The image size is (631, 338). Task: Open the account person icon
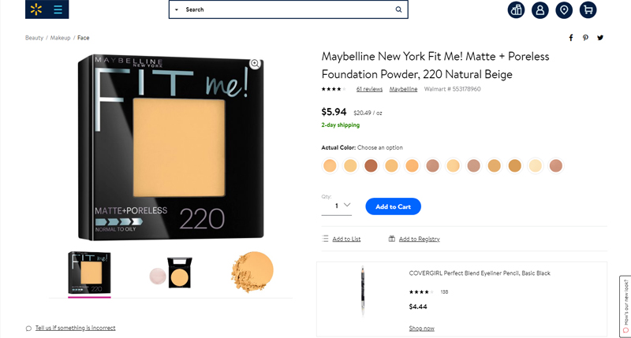pyautogui.click(x=540, y=10)
